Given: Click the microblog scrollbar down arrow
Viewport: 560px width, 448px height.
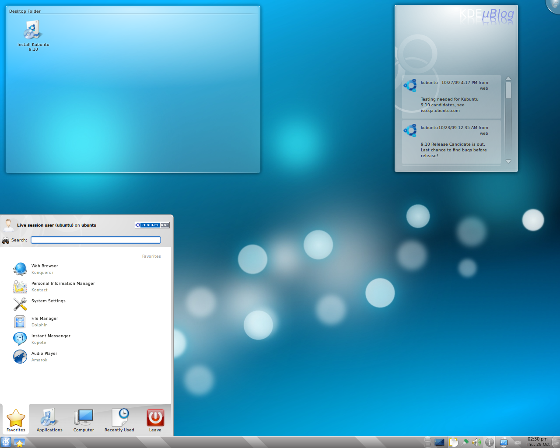Looking at the screenshot, I should coord(508,161).
